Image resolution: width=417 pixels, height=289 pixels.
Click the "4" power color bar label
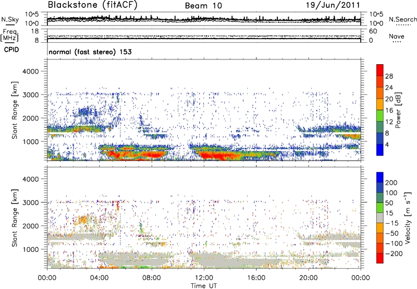(x=387, y=144)
